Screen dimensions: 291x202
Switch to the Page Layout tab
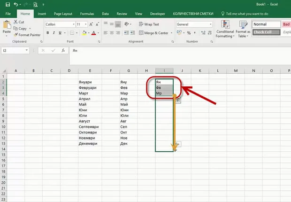(x=63, y=14)
